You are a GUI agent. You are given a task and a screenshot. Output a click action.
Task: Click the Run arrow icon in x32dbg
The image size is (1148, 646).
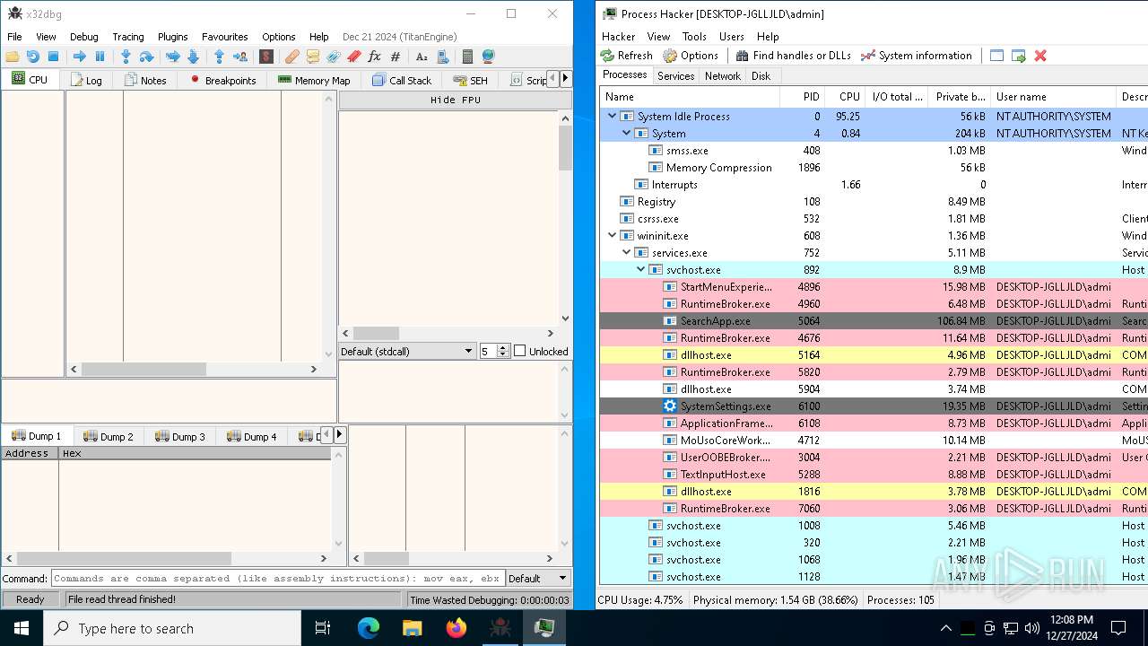[x=79, y=57]
